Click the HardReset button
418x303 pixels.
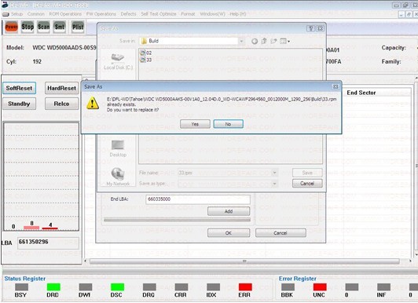coord(61,88)
